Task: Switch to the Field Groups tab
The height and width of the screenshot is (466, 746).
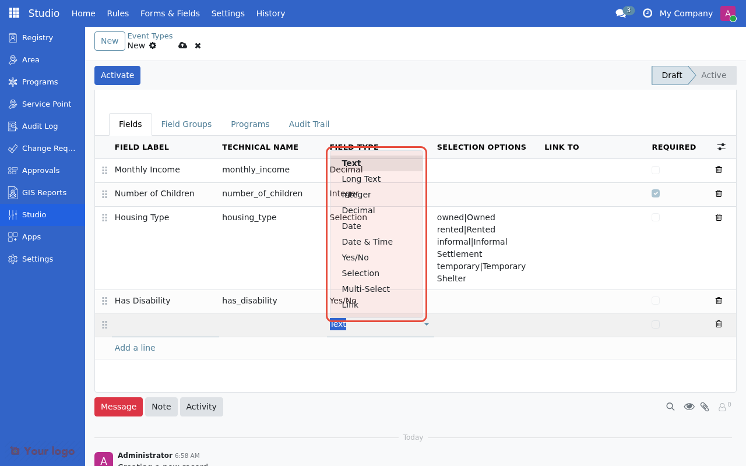Action: coord(186,124)
